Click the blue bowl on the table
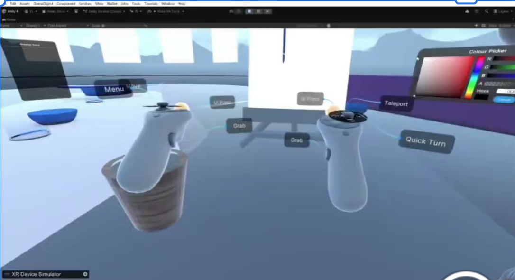Viewport: 515px width, 280px height. [x=52, y=116]
